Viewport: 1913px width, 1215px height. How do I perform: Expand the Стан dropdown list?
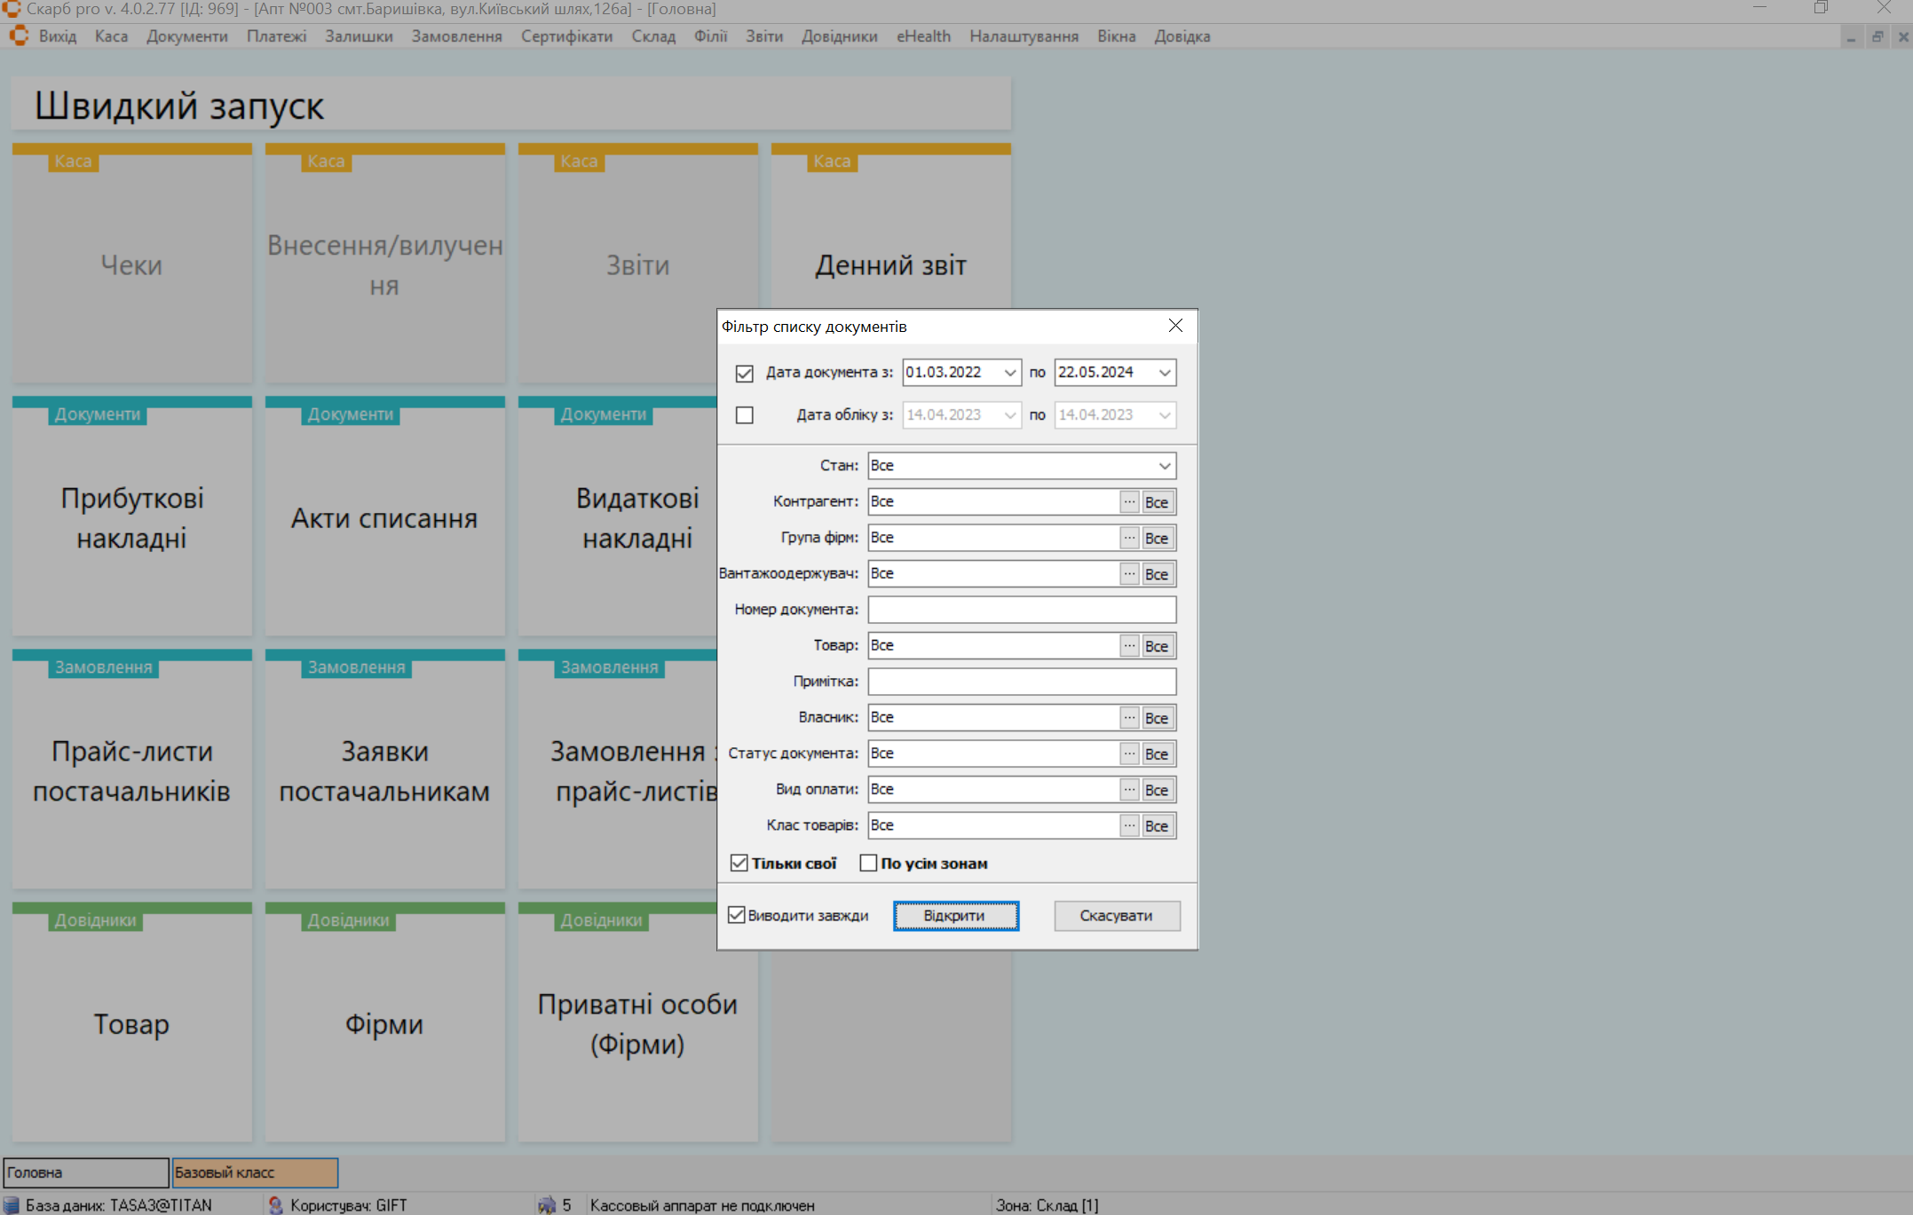1164,466
